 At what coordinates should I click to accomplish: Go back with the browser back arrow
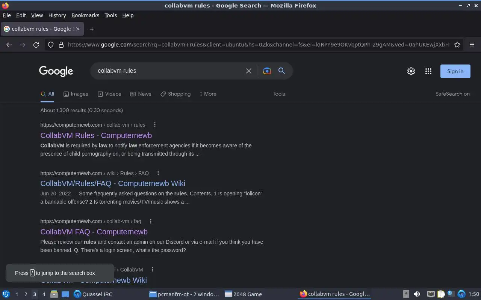9,45
